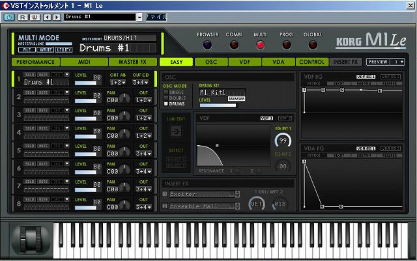Select VDA EG 1 selector
The width and height of the screenshot is (417, 261).
tap(366, 148)
